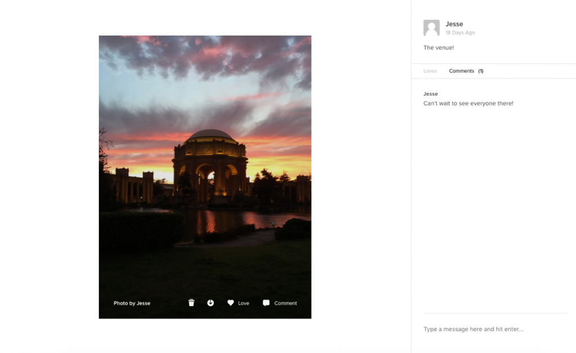Viewport: 576px width, 353px height.
Task: Click the speech bubble Comment icon
Action: [266, 303]
